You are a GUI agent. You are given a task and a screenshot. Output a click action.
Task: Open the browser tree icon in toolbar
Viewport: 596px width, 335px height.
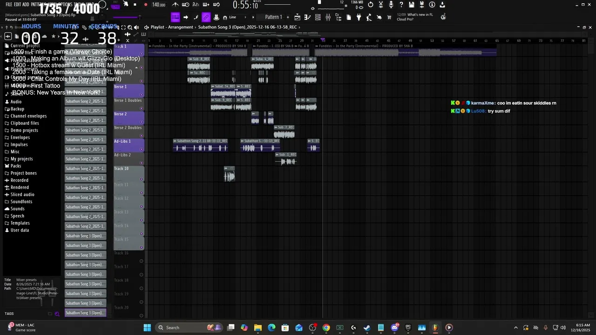point(338,17)
